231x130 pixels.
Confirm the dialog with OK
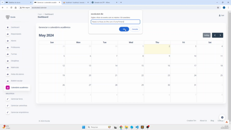coord(124,29)
